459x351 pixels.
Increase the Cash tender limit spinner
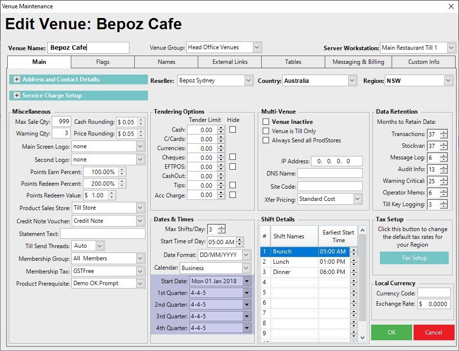point(221,128)
